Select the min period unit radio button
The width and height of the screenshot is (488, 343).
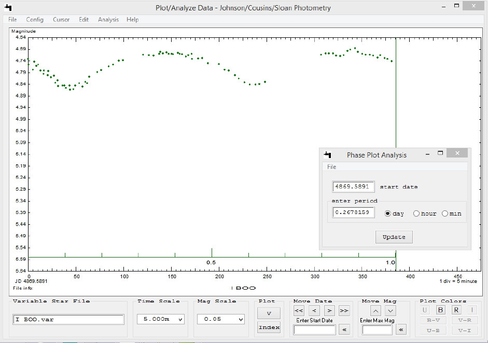click(x=445, y=213)
